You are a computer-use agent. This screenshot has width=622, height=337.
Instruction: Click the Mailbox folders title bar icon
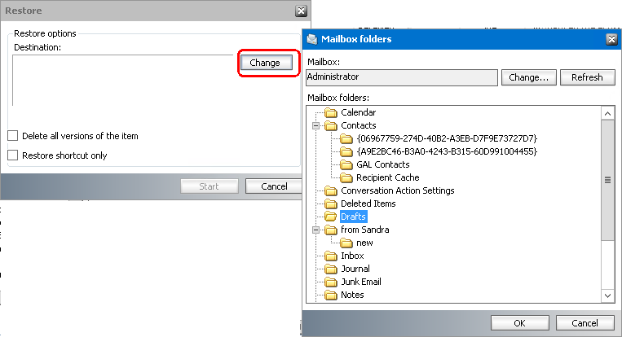click(312, 39)
